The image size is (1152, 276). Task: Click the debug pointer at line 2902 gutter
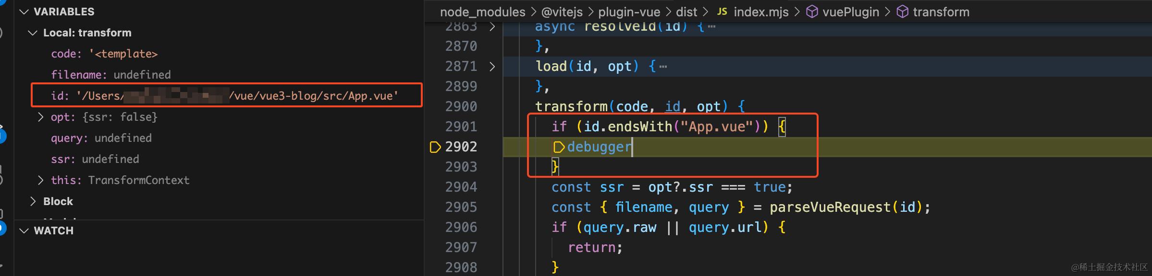coord(435,147)
